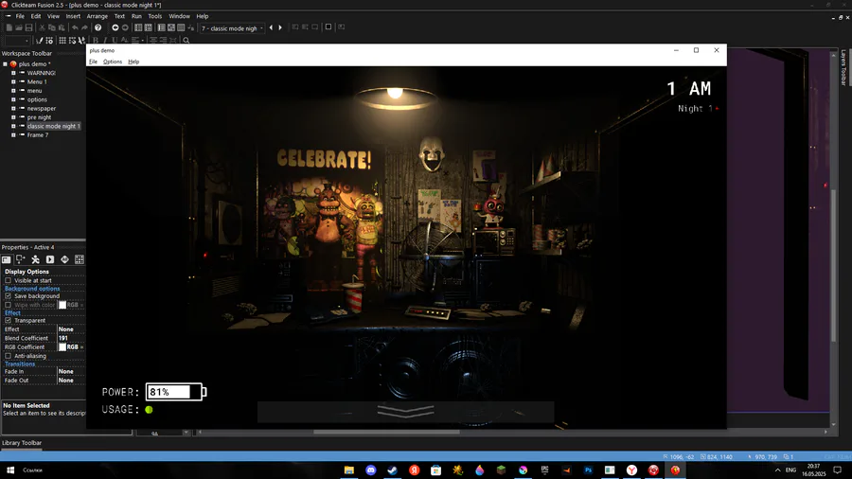Open the Library Toolbar panel label

tap(22, 443)
